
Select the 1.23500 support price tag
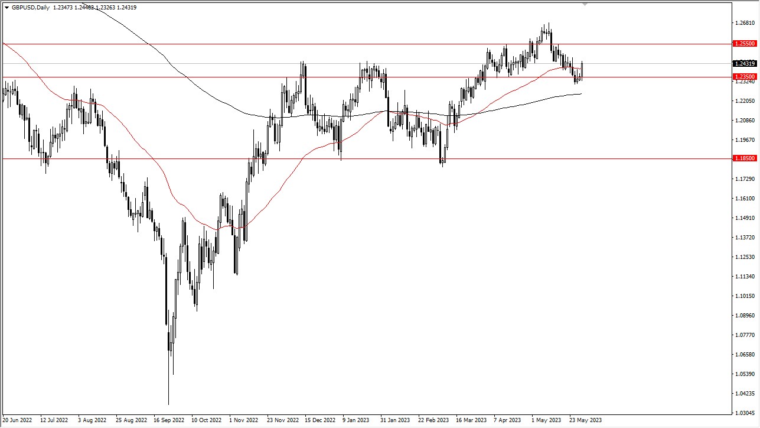click(x=743, y=76)
